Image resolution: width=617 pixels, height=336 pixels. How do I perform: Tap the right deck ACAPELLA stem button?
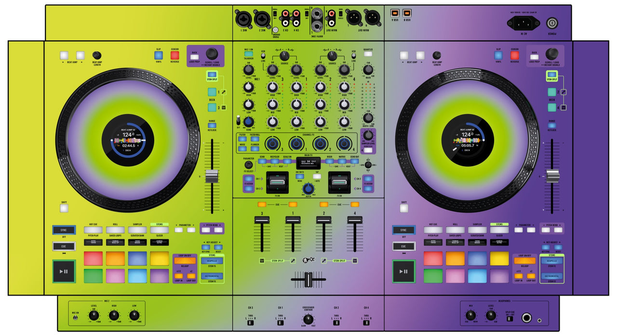(552, 261)
